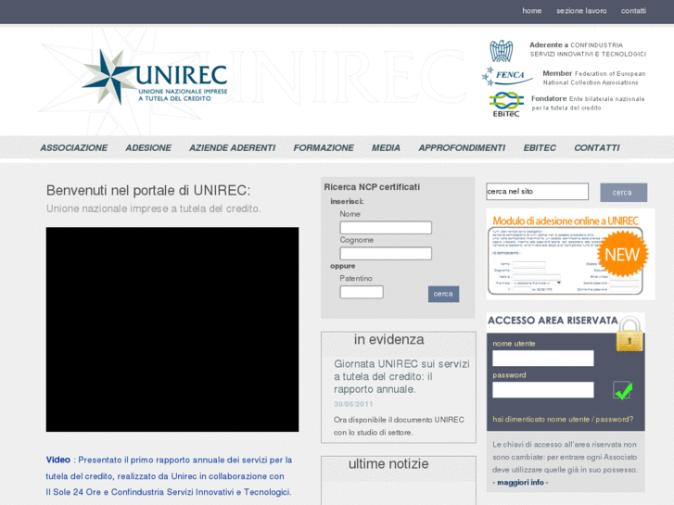Image resolution: width=674 pixels, height=505 pixels.
Task: Click ACCESSO AREA RISERVATA heading
Action: pyautogui.click(x=553, y=321)
